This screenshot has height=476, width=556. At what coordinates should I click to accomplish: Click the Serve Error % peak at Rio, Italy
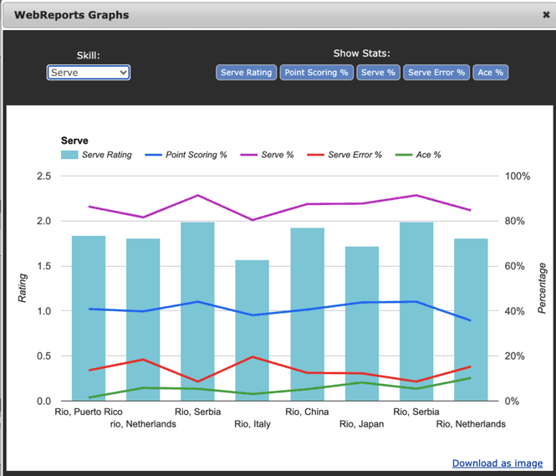[252, 357]
